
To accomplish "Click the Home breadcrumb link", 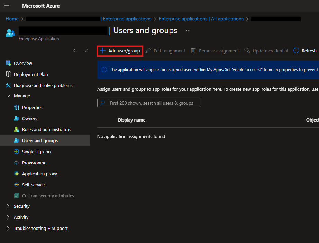I will tap(12, 19).
